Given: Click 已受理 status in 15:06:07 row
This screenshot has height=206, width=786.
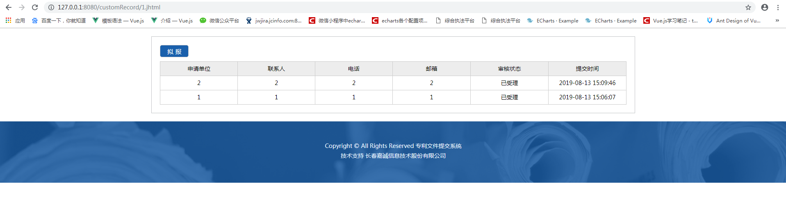Looking at the screenshot, I should pos(510,97).
